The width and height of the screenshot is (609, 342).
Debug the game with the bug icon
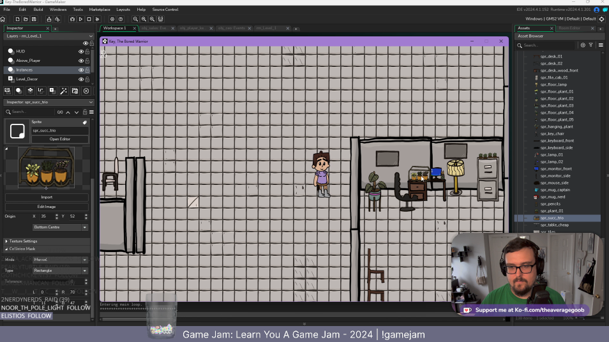(x=72, y=19)
